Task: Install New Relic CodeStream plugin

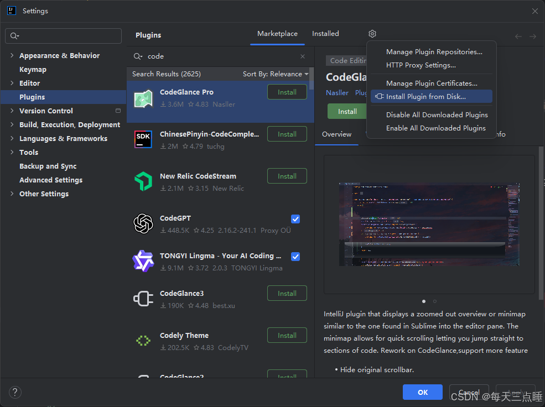Action: (x=287, y=176)
